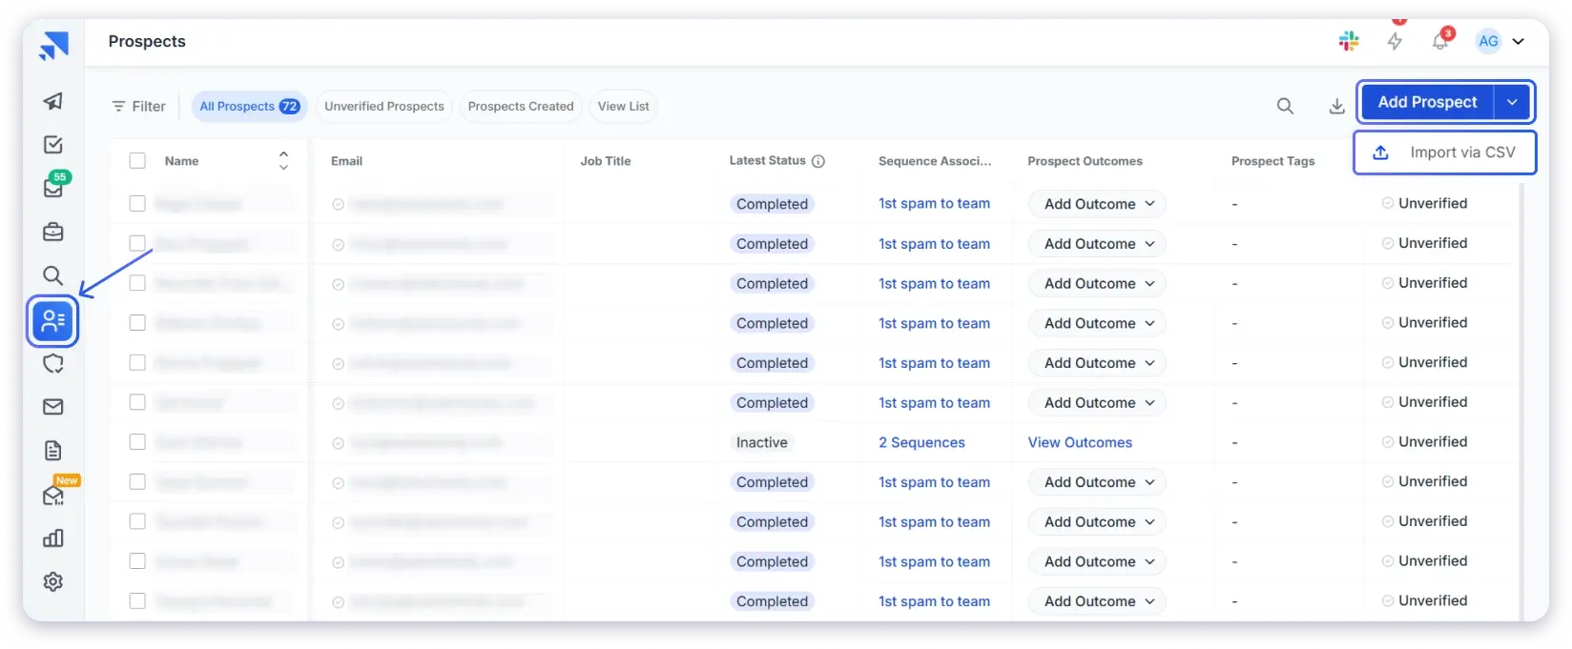Tick the checkbox in the fourth prospect row

[137, 323]
